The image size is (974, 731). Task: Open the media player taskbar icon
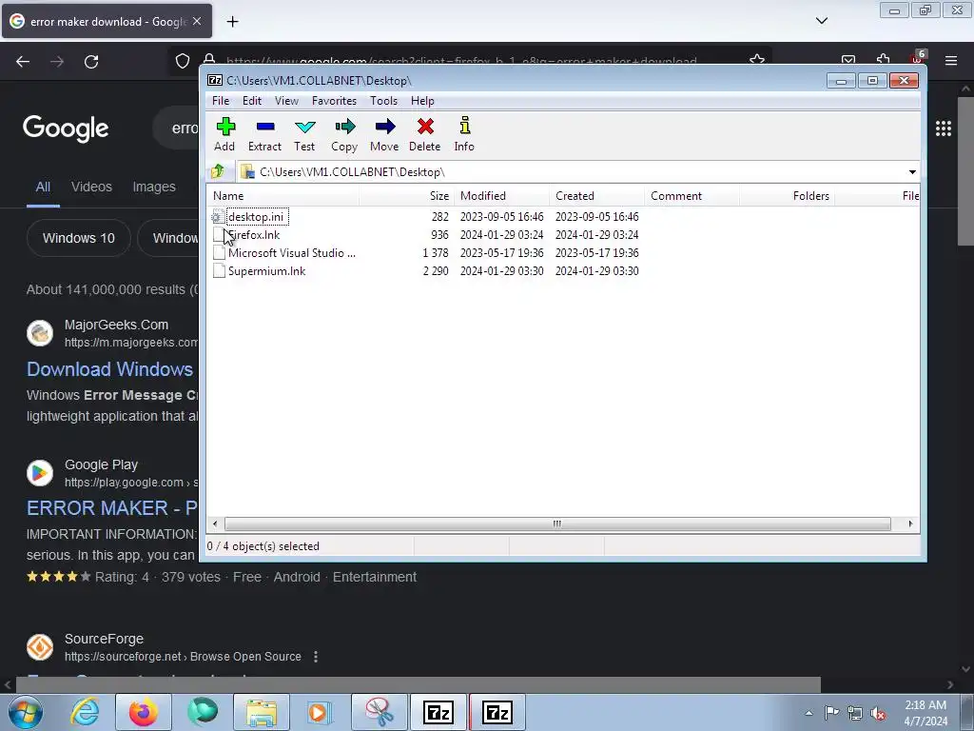point(320,712)
